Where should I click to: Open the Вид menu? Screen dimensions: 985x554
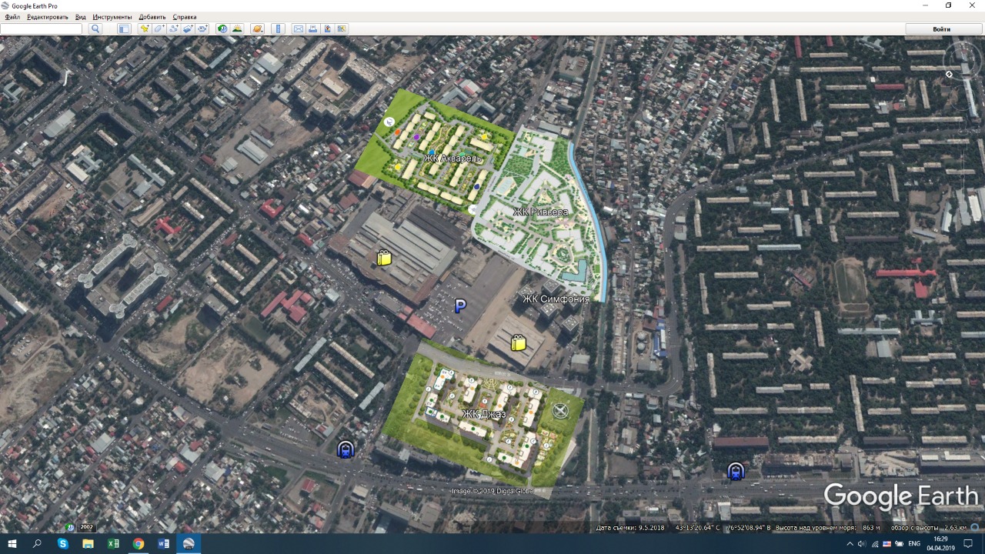click(x=81, y=17)
